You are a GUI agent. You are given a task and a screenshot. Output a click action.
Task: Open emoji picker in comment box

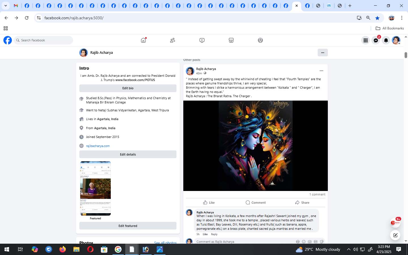pyautogui.click(x=304, y=242)
